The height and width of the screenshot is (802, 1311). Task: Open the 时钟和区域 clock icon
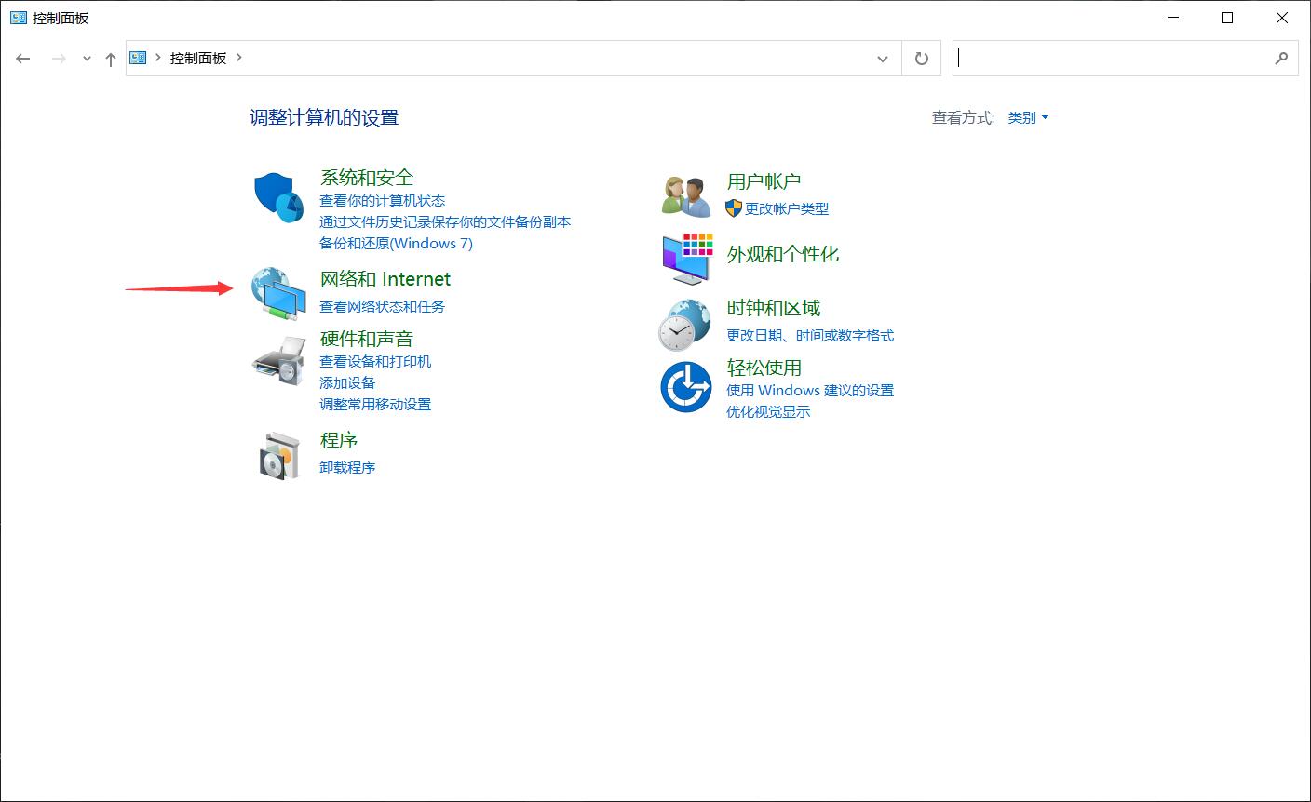tap(685, 325)
